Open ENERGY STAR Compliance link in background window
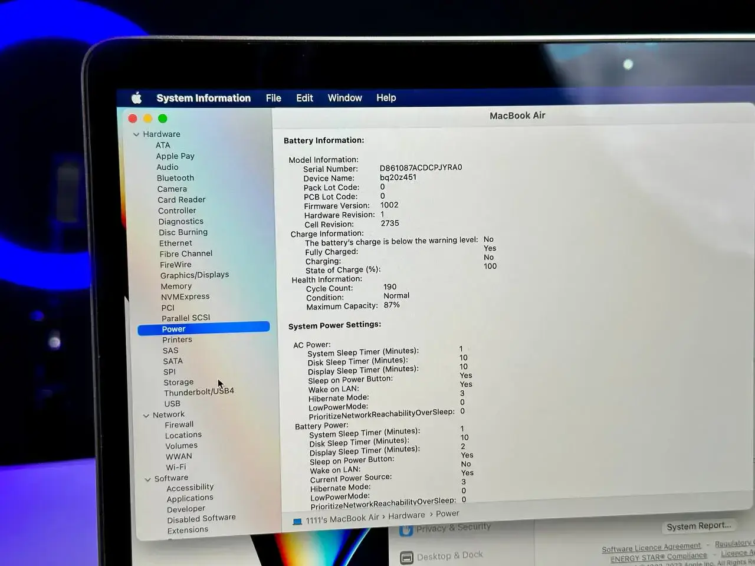The height and width of the screenshot is (566, 755). coord(658,557)
